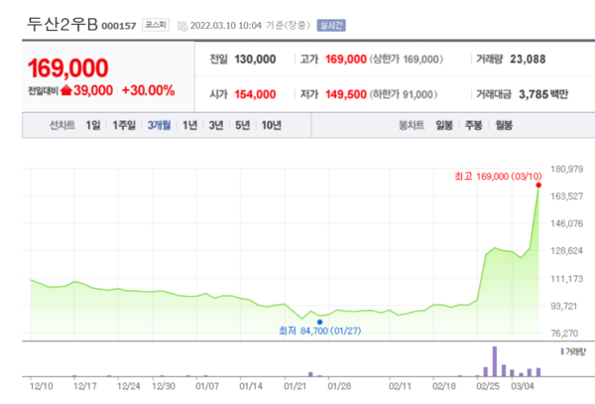Open the 월봉 candlestick chart
595x404 pixels.
click(x=504, y=125)
